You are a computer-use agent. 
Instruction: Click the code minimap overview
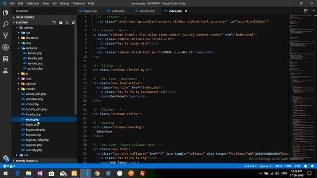click(x=301, y=89)
